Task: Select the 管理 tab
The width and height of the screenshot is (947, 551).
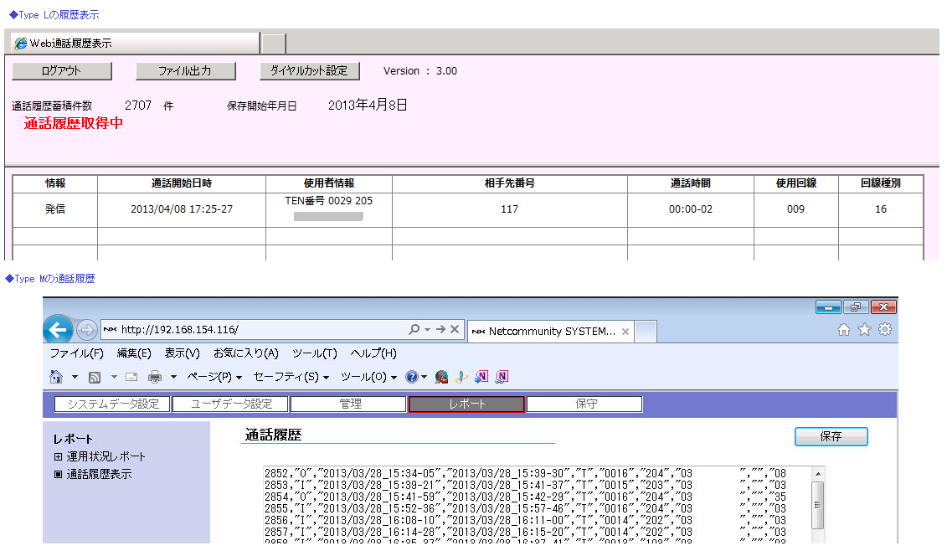Action: 349,404
